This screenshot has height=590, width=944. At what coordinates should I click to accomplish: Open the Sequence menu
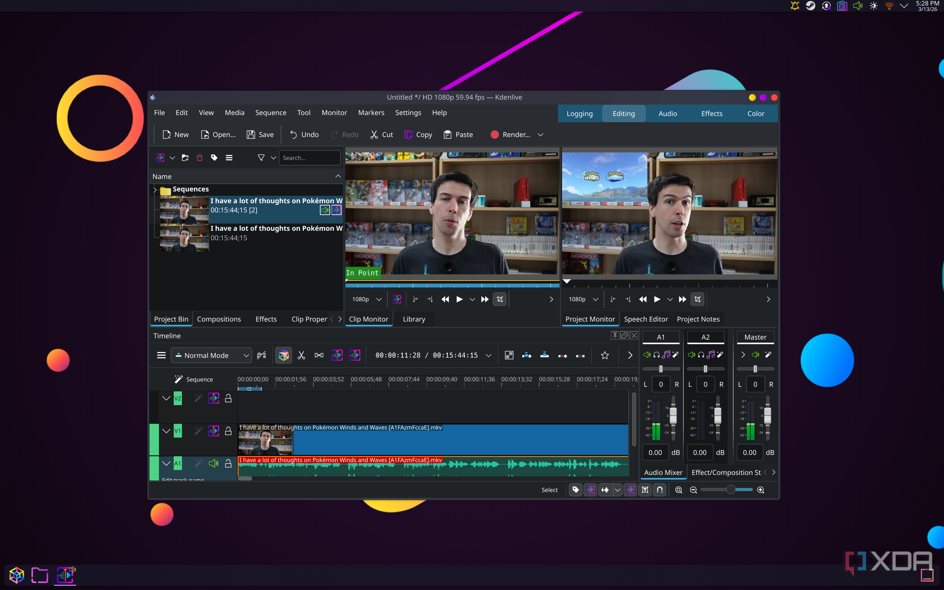tap(271, 112)
